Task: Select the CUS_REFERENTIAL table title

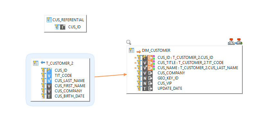Action: pyautogui.click(x=68, y=20)
